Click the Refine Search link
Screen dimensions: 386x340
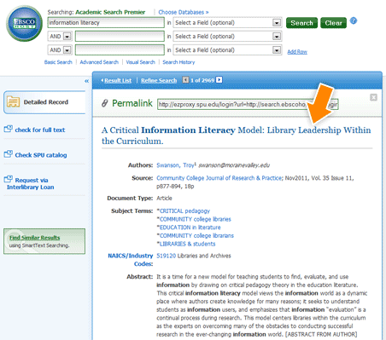pyautogui.click(x=159, y=80)
